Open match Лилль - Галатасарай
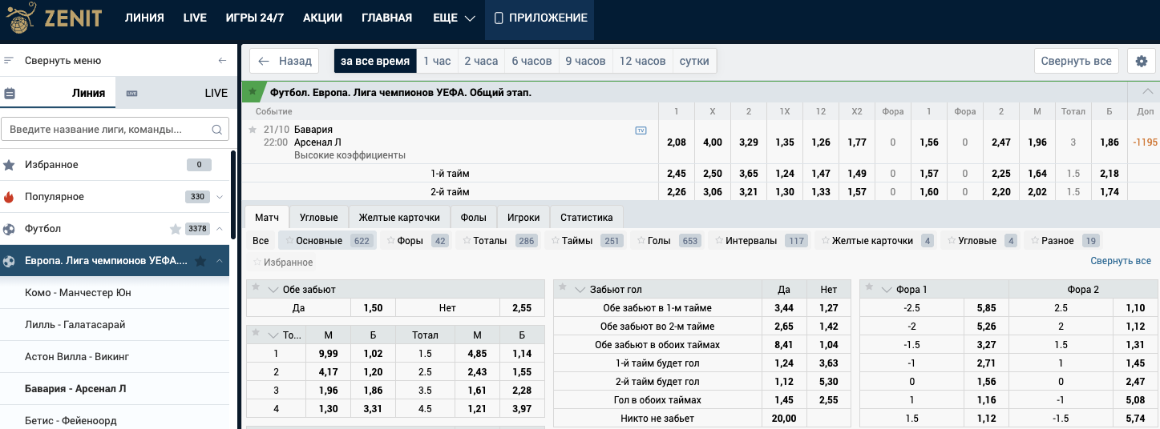Viewport: 1160px width, 429px height. 75,324
